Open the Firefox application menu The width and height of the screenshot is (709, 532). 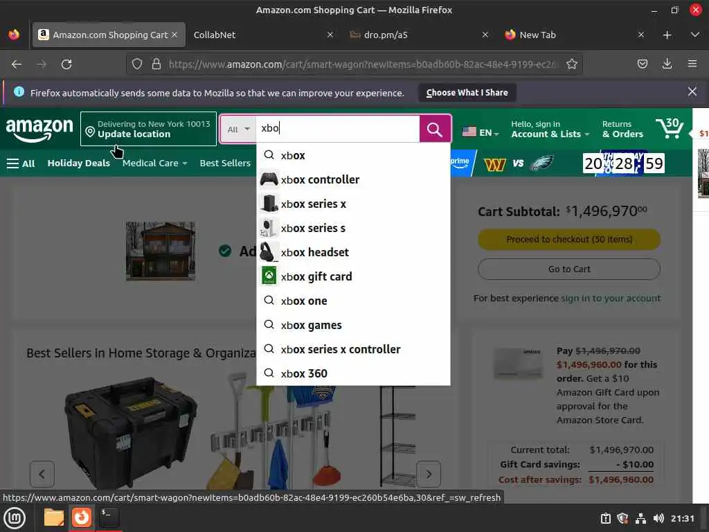pyautogui.click(x=692, y=64)
